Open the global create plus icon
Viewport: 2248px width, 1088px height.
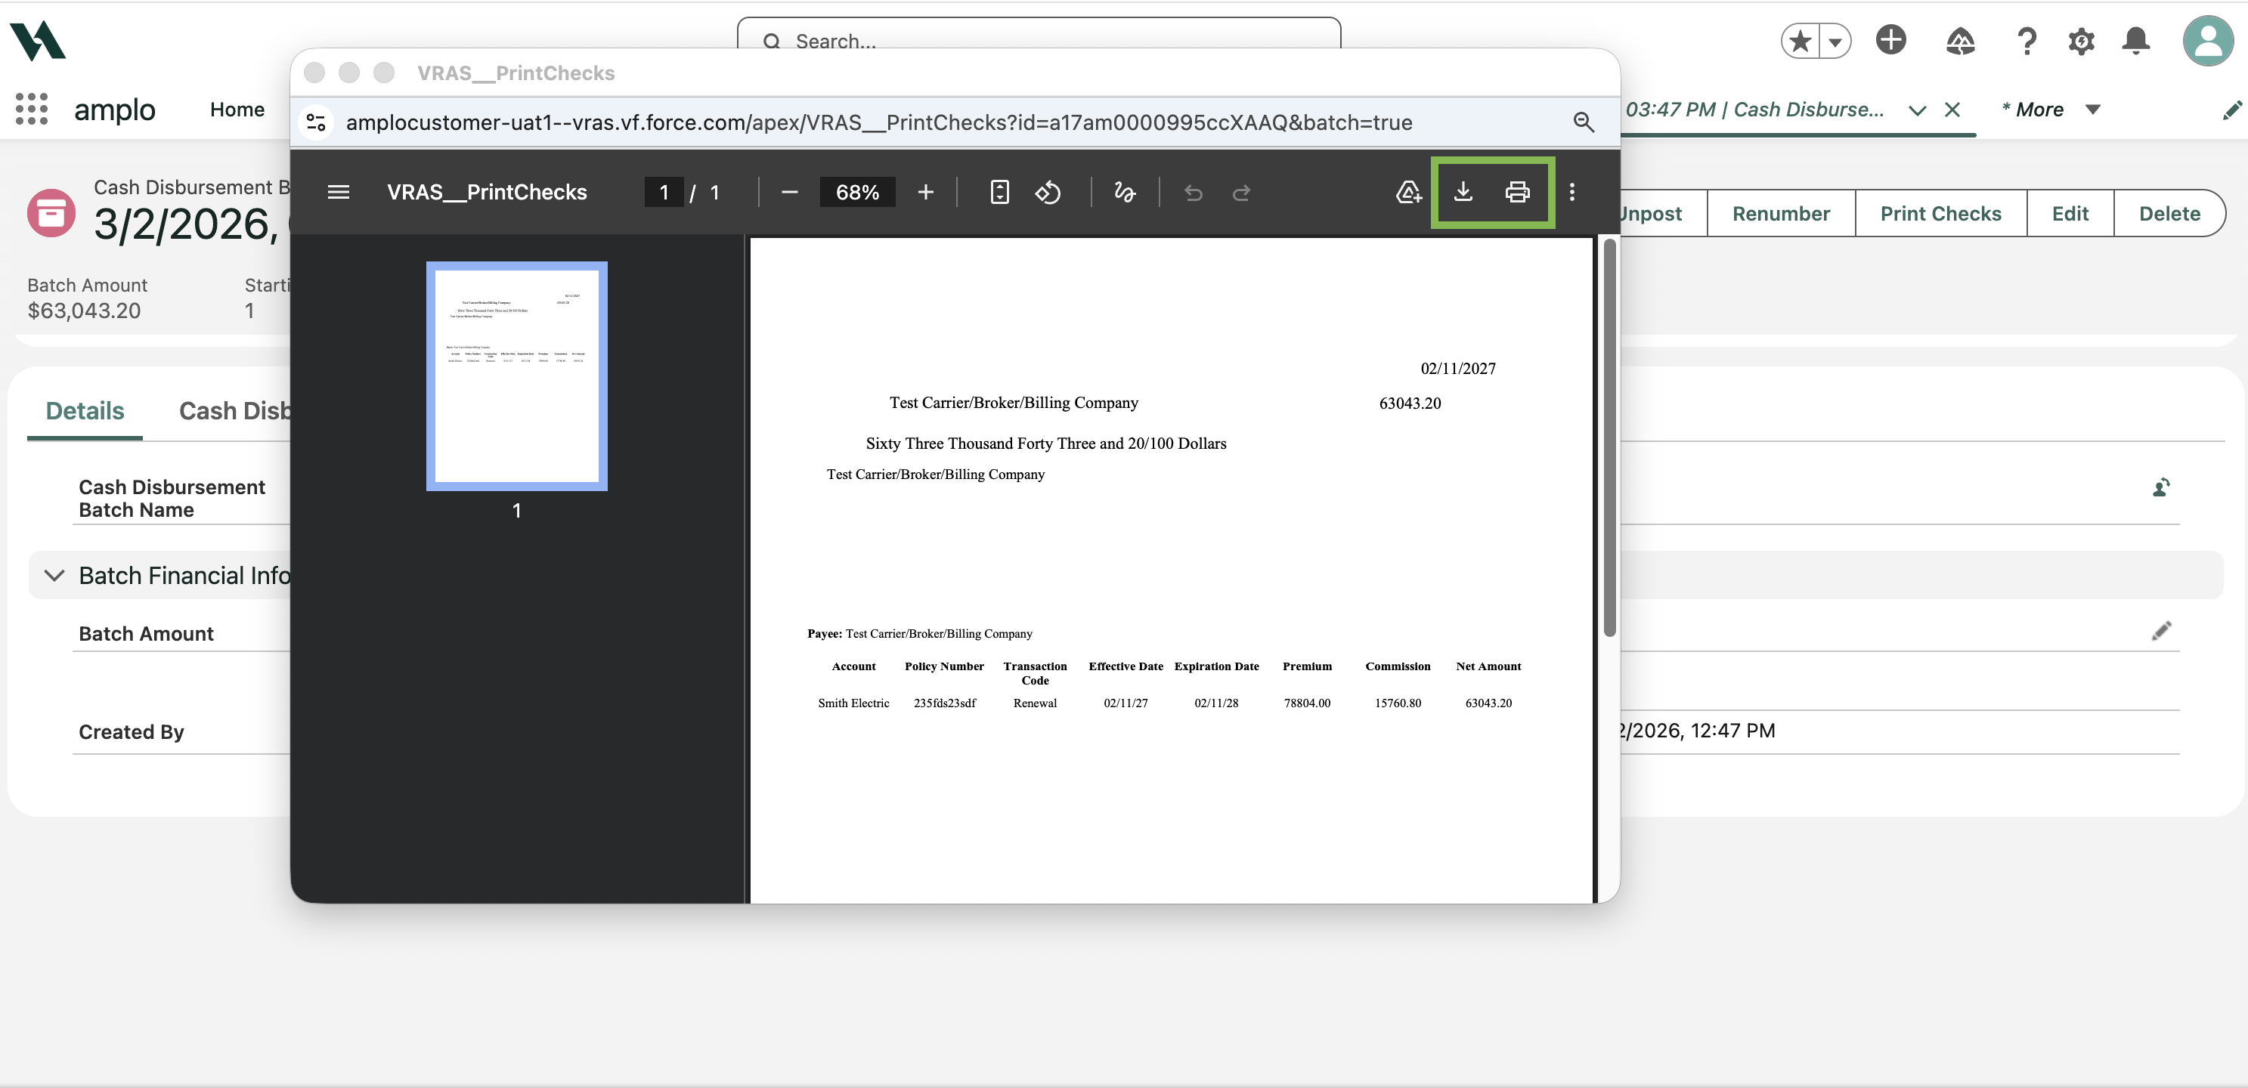[x=1890, y=40]
